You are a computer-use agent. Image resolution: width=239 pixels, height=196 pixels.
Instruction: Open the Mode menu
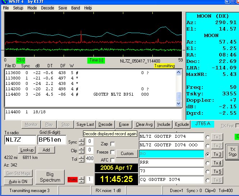point(32,8)
